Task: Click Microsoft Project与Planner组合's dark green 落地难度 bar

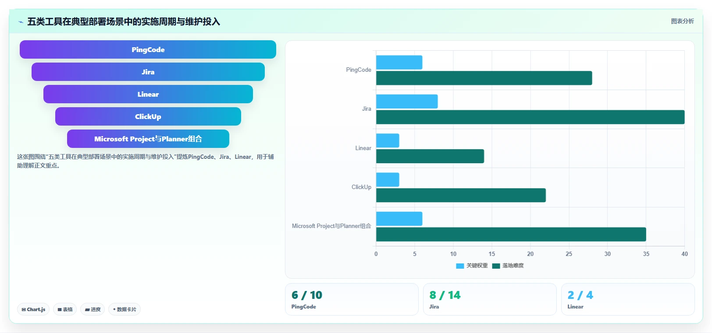Action: point(511,235)
